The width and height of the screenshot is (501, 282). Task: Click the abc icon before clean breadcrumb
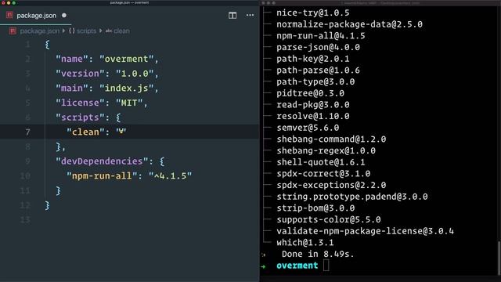click(x=109, y=31)
